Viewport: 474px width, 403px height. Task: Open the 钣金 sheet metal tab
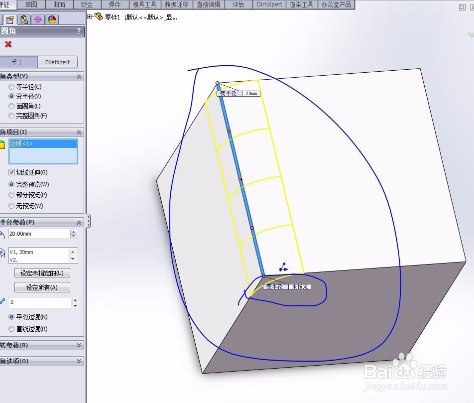87,4
